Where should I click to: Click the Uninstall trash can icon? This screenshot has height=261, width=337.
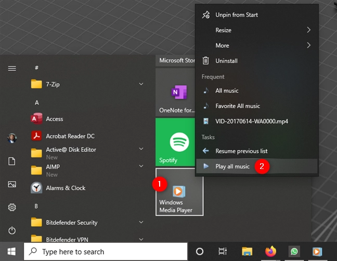click(205, 61)
